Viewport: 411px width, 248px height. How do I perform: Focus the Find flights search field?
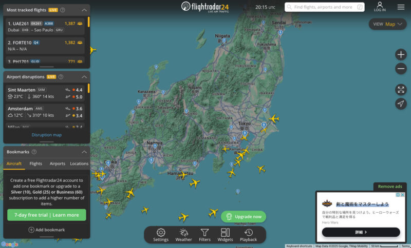tap(325, 7)
